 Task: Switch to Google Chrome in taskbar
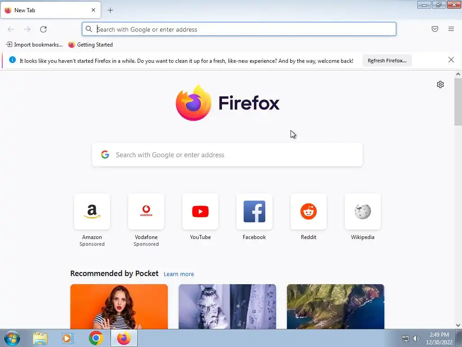96,338
